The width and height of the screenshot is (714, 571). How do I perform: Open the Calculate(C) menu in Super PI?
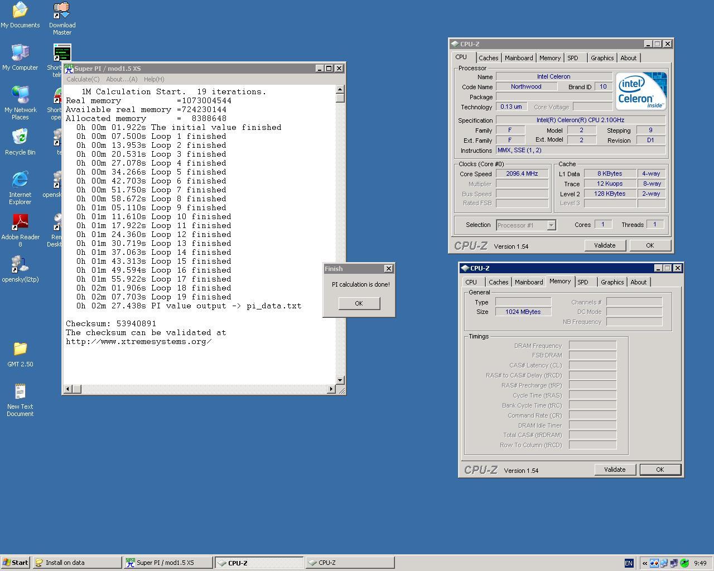(x=83, y=79)
